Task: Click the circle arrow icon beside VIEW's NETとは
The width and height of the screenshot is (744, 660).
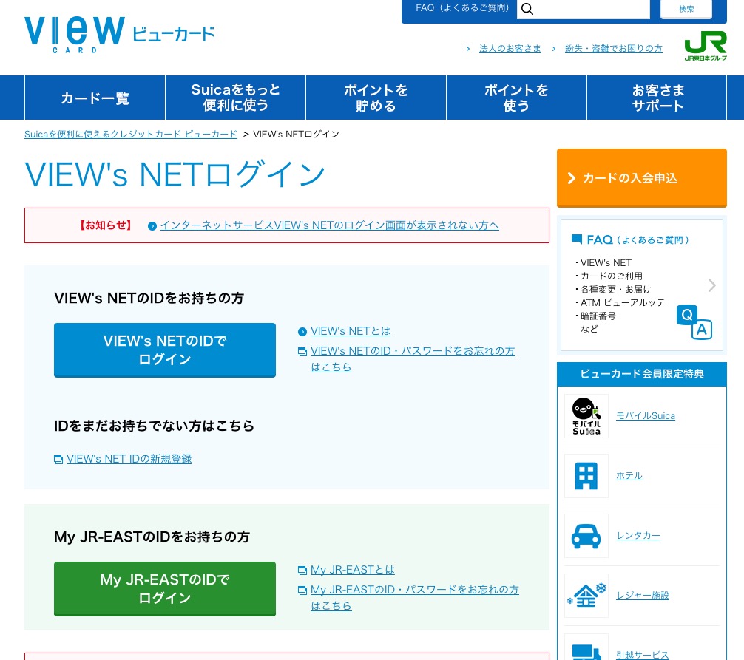Action: coord(302,331)
